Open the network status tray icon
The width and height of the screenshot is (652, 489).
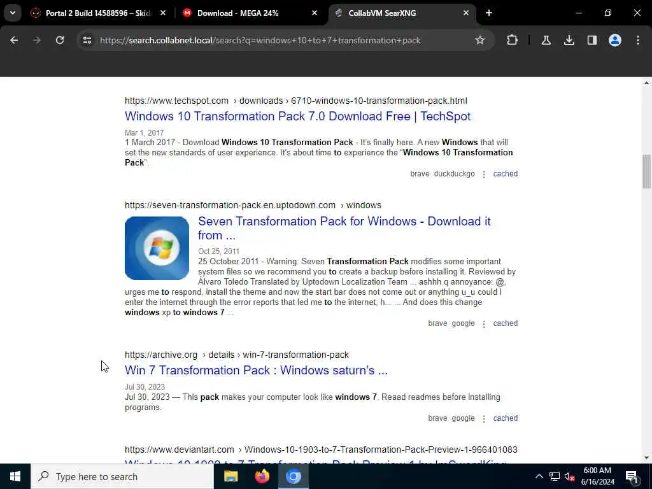555,476
